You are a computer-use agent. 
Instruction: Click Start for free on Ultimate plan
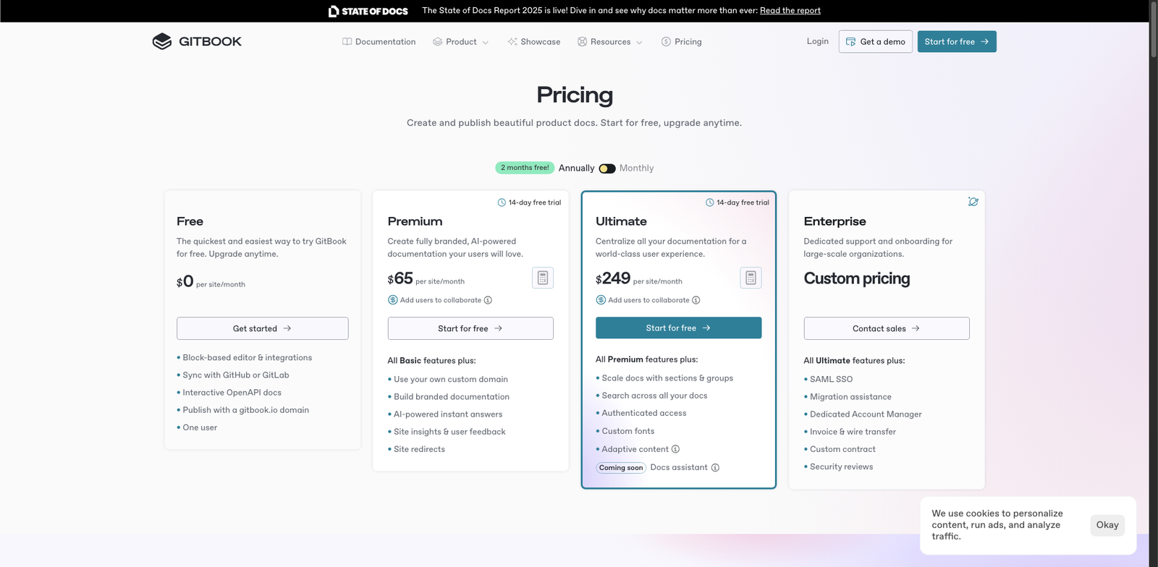pyautogui.click(x=678, y=328)
